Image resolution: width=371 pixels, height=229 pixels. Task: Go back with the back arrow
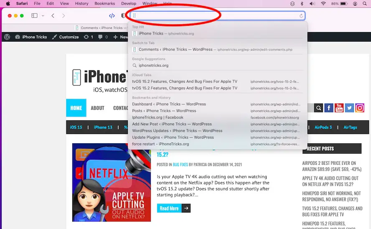click(53, 15)
